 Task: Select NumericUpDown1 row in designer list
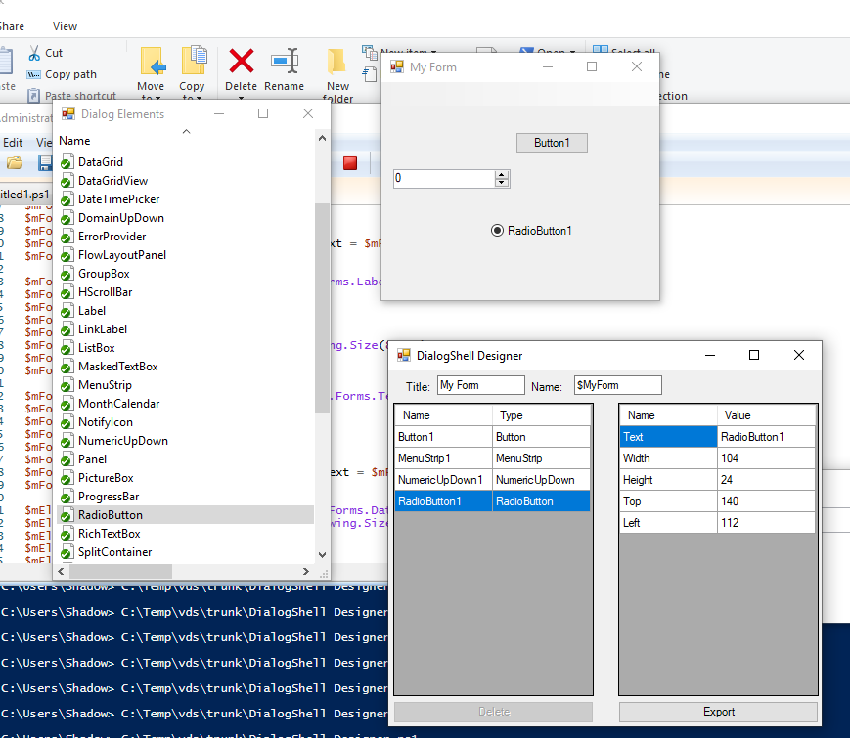tap(440, 480)
